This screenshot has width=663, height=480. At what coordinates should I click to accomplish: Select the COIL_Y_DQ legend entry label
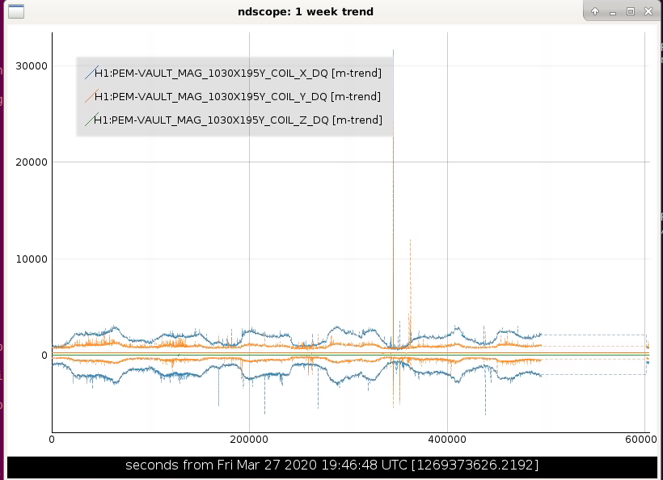pyautogui.click(x=237, y=97)
